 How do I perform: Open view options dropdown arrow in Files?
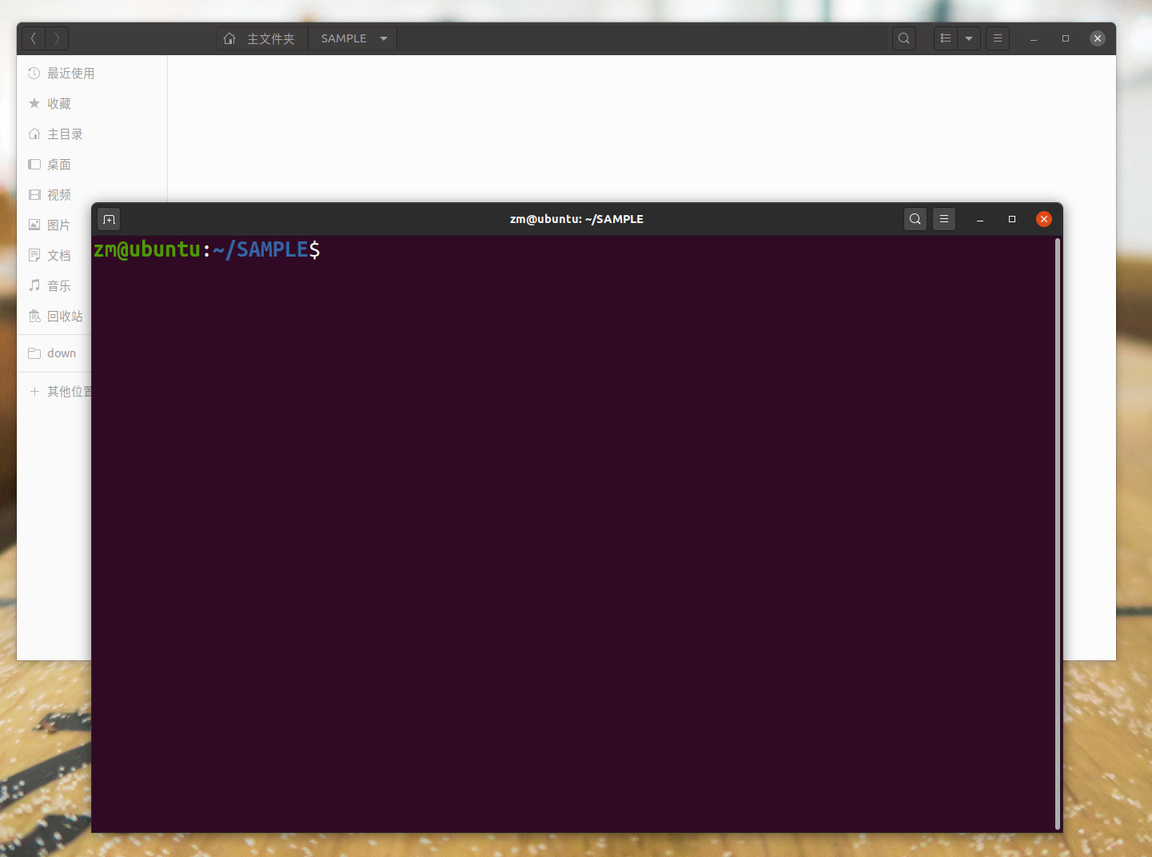[x=969, y=38]
